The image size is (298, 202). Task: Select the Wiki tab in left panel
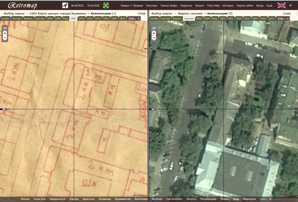[50, 19]
